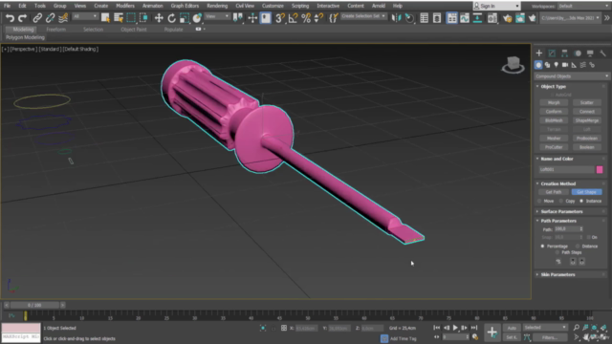Open the File menu
612x344 pixels.
pyautogui.click(x=7, y=6)
